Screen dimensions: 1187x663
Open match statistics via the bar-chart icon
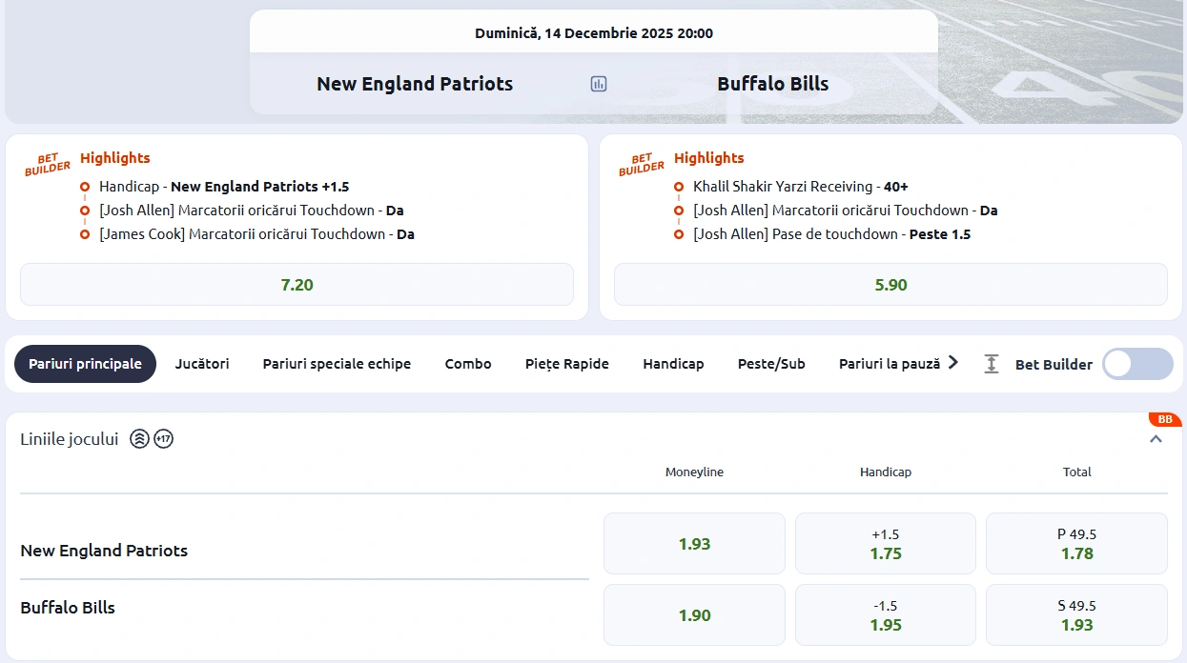pos(598,84)
